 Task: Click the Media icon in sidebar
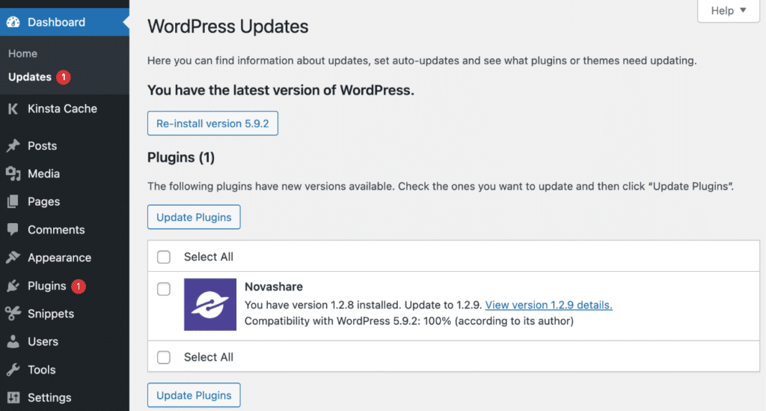[x=13, y=174]
